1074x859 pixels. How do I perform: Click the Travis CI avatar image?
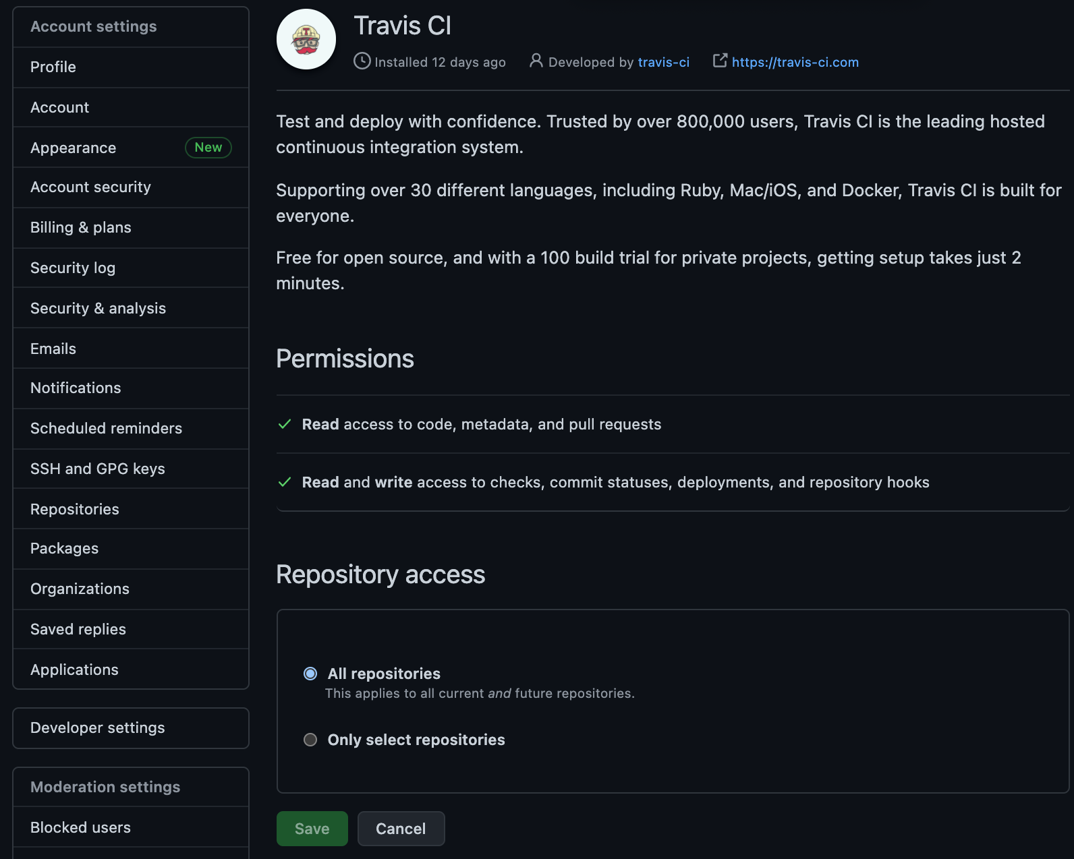(x=306, y=39)
